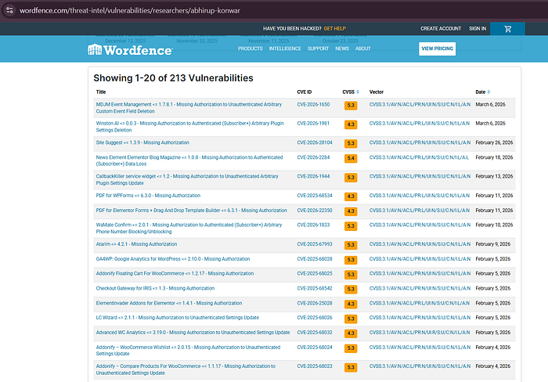Open CVE-2026-1833 link
548x382 pixels.
point(313,225)
